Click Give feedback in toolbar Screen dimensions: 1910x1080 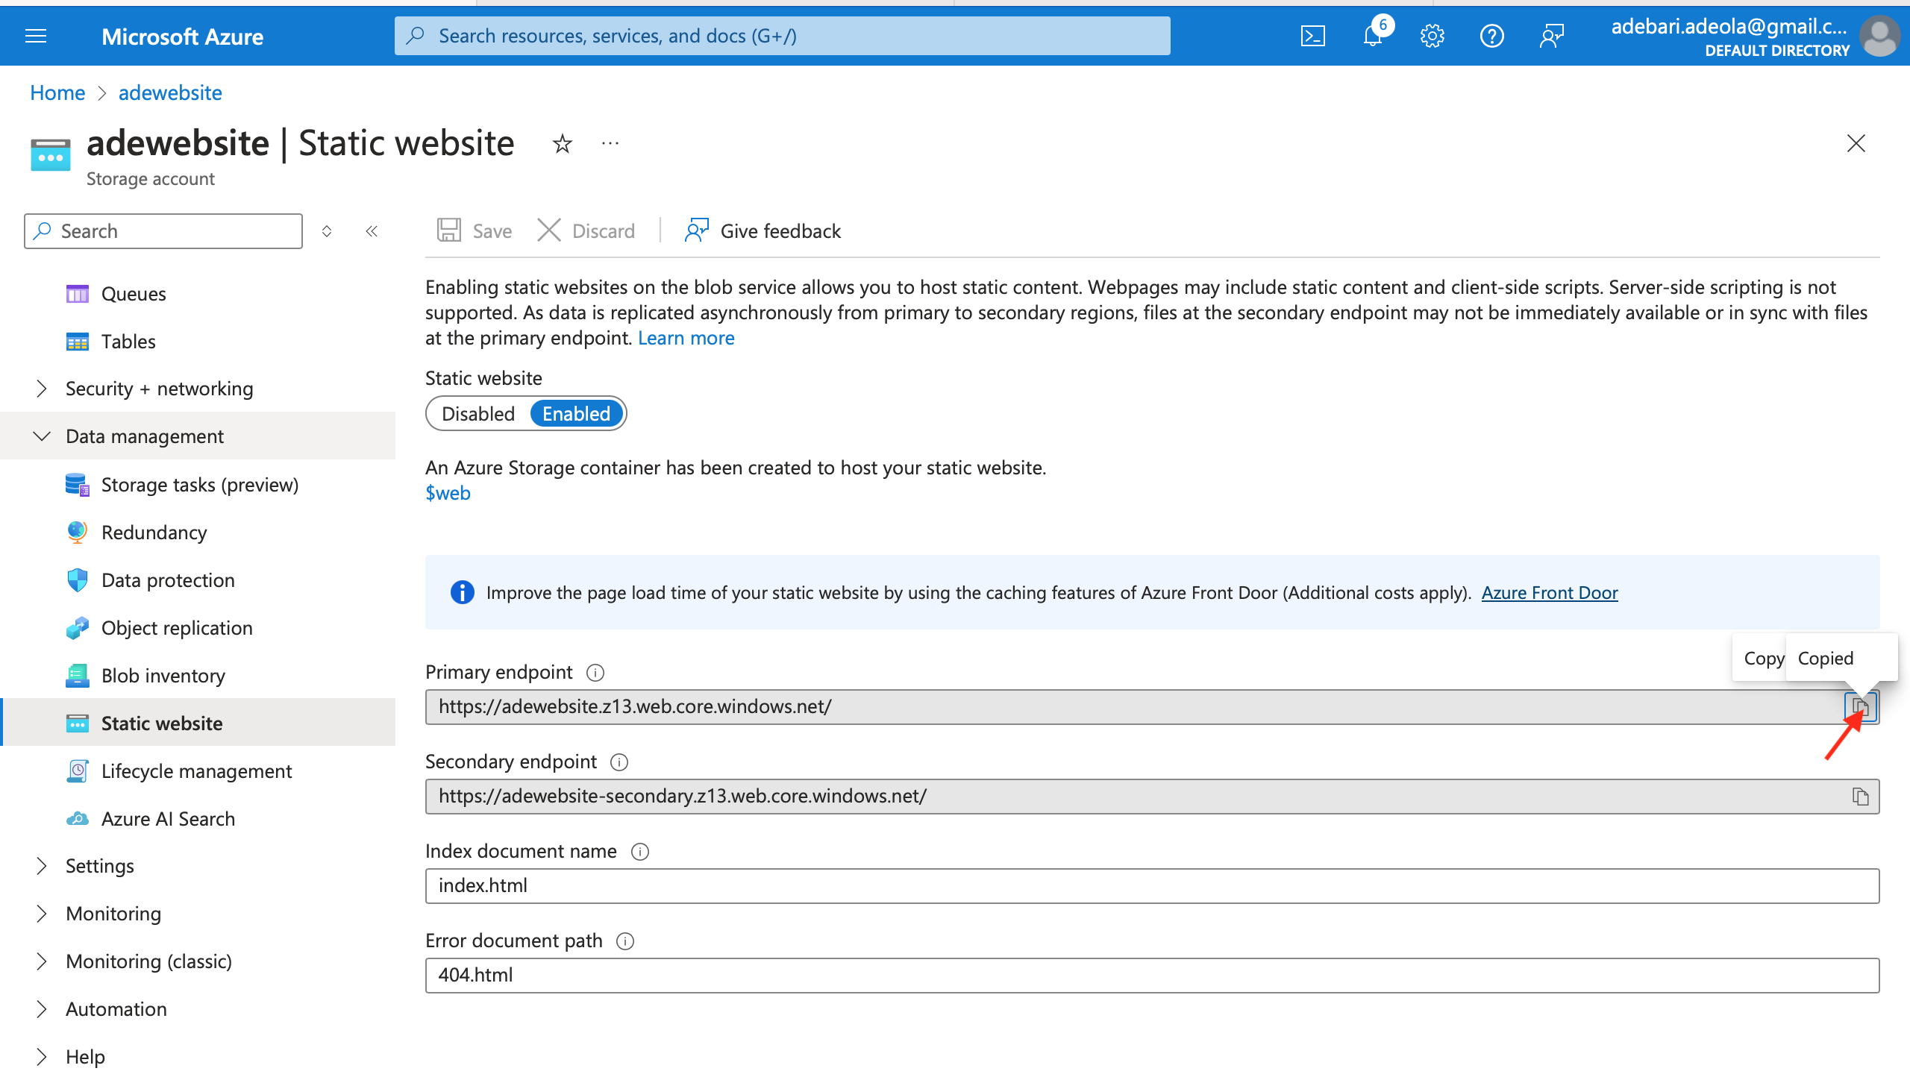click(x=763, y=231)
